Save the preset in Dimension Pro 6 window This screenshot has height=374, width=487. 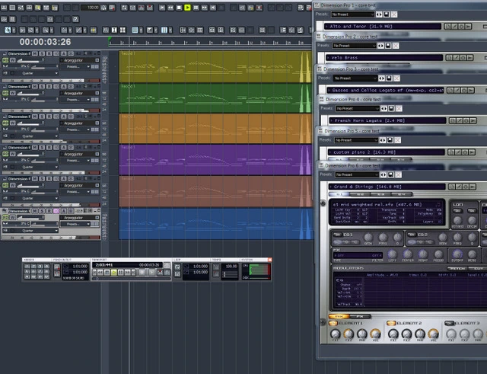pyautogui.click(x=390, y=174)
